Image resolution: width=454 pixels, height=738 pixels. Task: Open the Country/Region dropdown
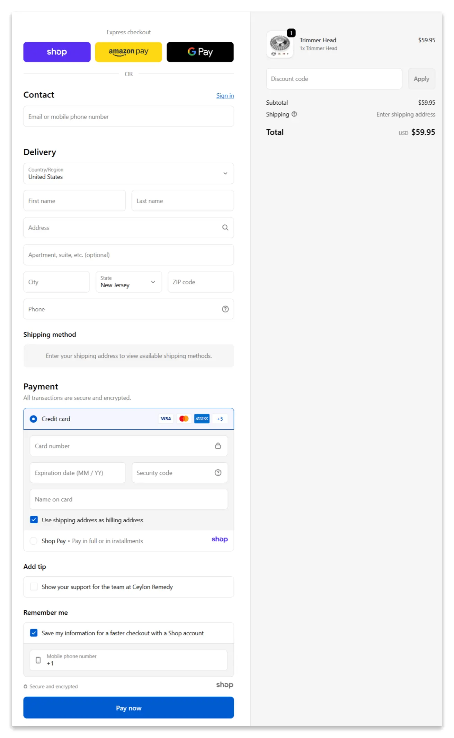point(128,173)
